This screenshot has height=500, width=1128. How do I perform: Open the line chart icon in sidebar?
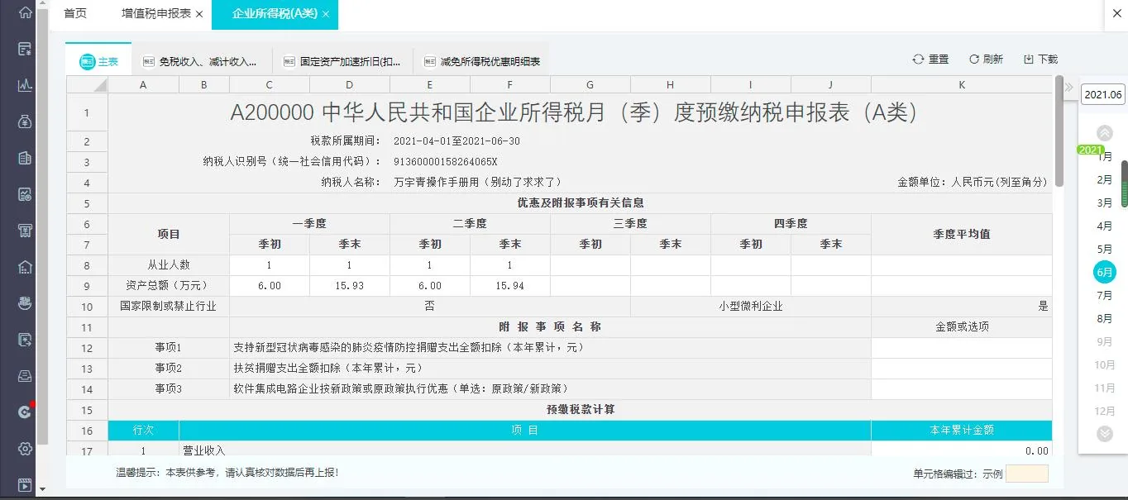[25, 85]
